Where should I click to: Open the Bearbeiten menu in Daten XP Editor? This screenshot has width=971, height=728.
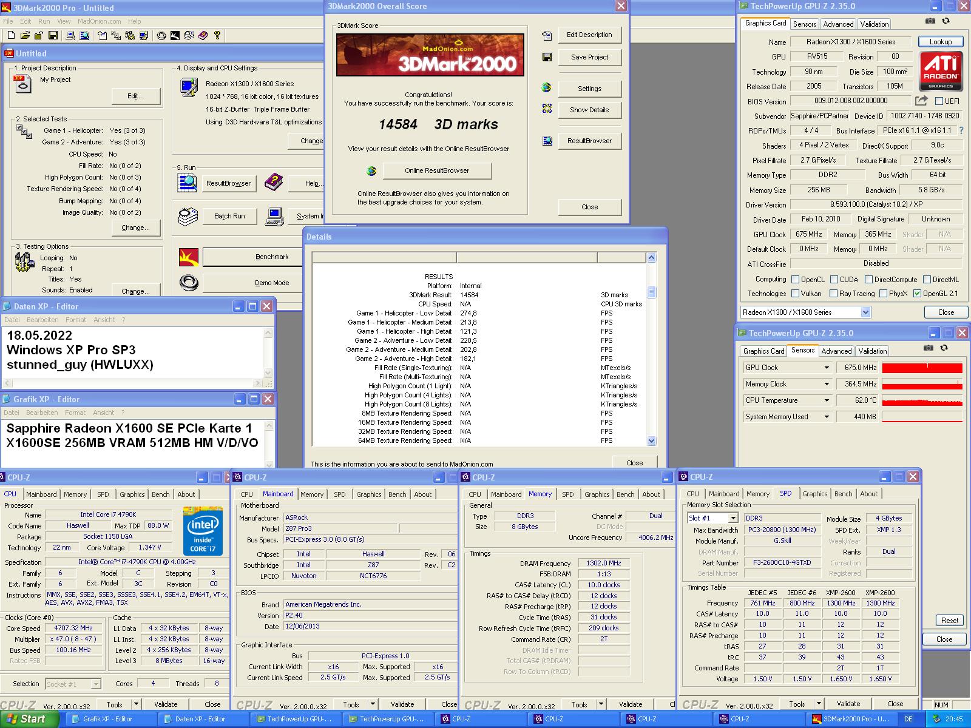42,320
